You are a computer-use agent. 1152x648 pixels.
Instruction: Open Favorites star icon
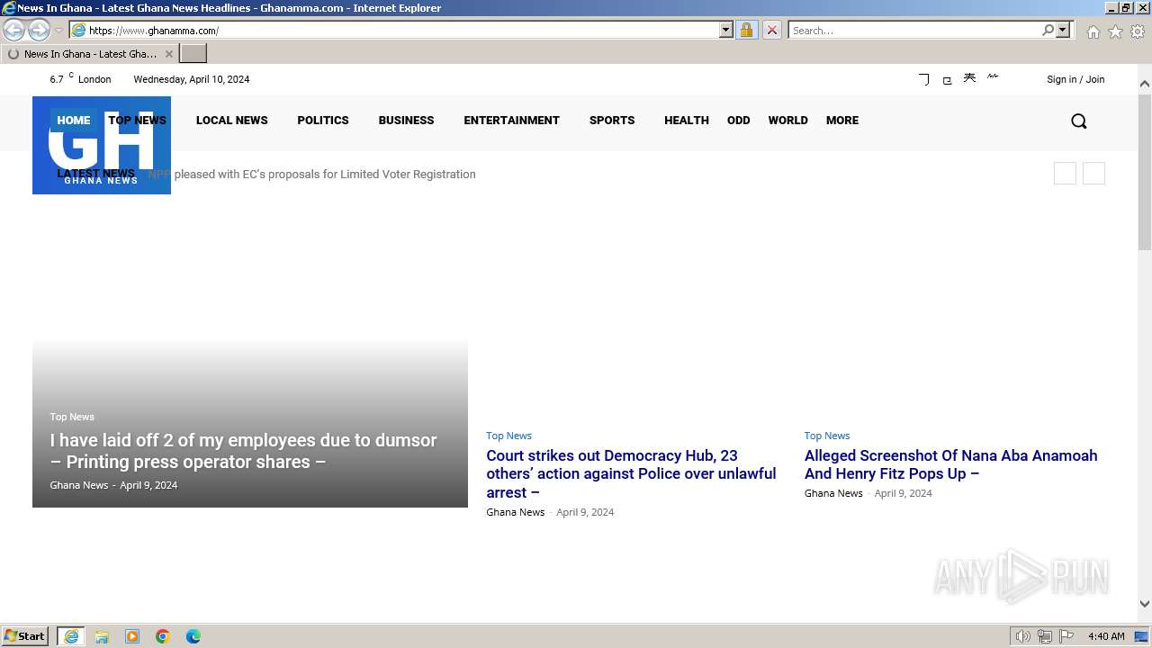[x=1115, y=31]
